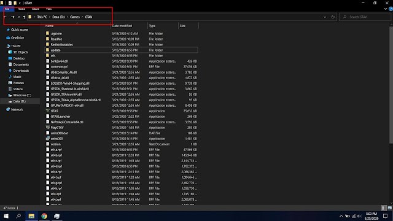Select Data (D:) drive in navigation pane
Image resolution: width=393 pixels, height=221 pixels.
(x=19, y=101)
